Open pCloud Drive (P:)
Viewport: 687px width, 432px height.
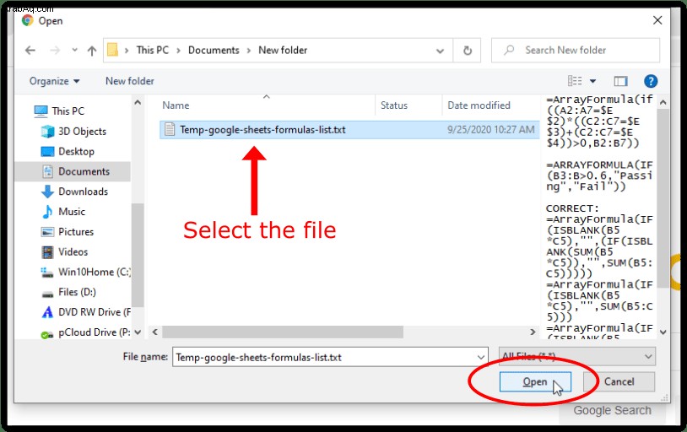(95, 332)
